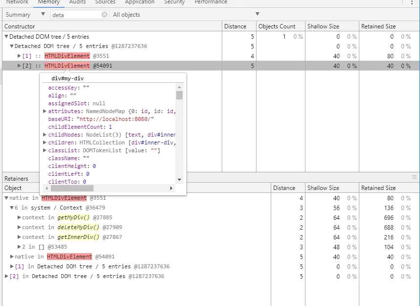Image resolution: width=420 pixels, height=306 pixels.
Task: Expand context in getInnerDiv() @27867
Action: point(19,237)
